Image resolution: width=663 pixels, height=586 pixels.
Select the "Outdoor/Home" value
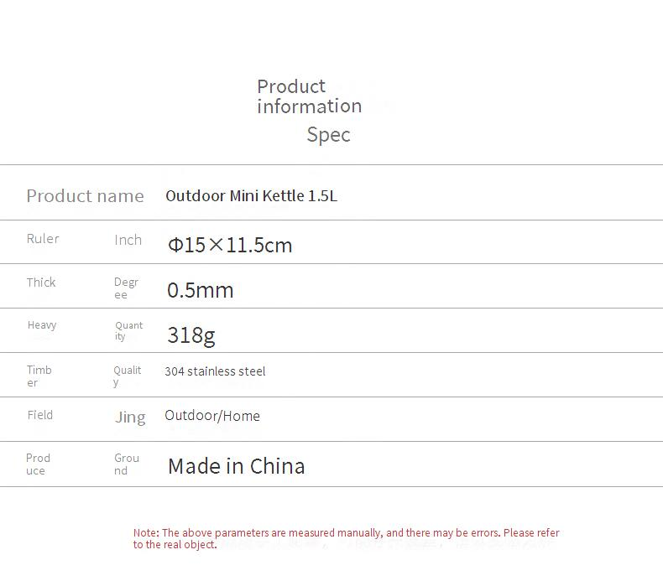tap(212, 416)
